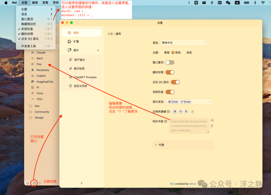Click the Bluetooth icon in the menu bar

click(255, 3)
